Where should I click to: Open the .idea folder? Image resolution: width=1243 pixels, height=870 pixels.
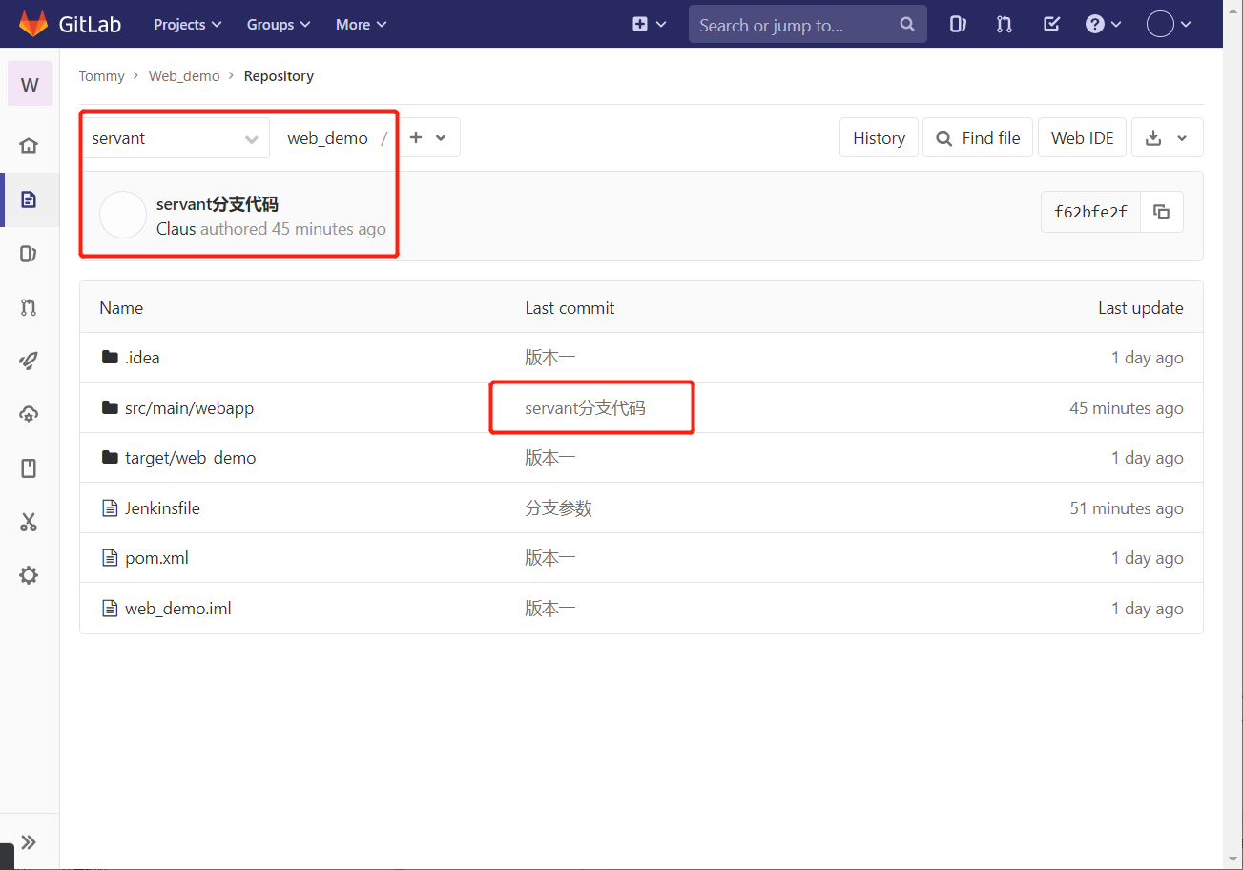(x=142, y=358)
